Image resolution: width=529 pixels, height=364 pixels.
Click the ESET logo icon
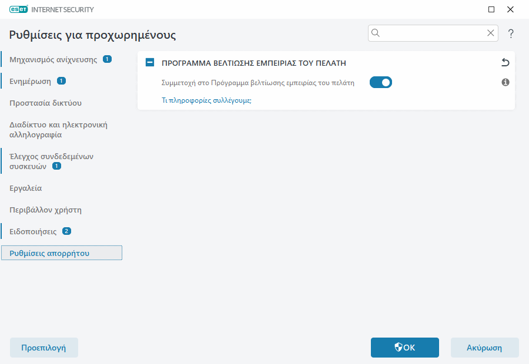19,9
